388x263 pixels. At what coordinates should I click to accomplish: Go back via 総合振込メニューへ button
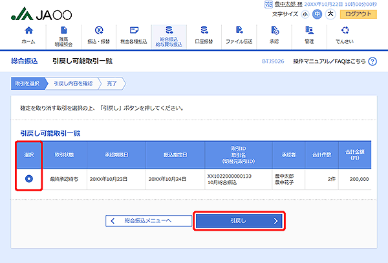149,221
